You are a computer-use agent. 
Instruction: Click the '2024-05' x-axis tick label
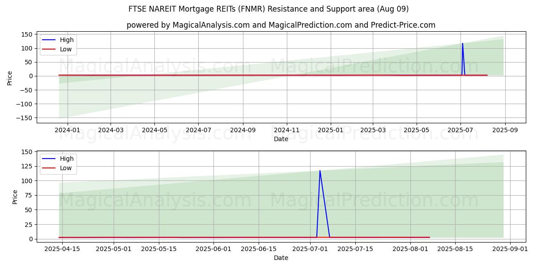coord(154,130)
